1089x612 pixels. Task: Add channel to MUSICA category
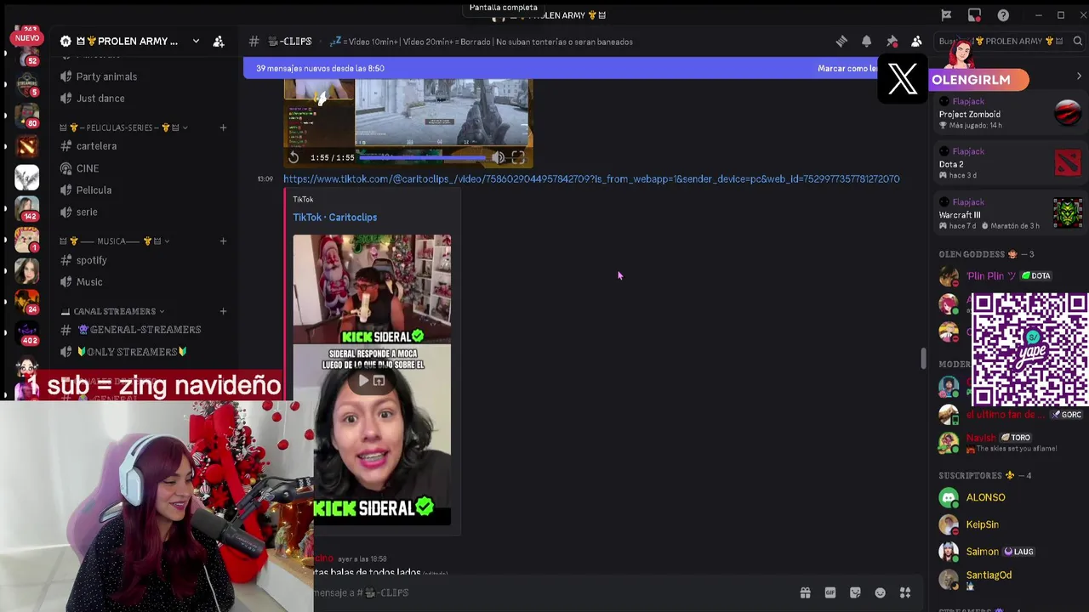click(x=223, y=241)
